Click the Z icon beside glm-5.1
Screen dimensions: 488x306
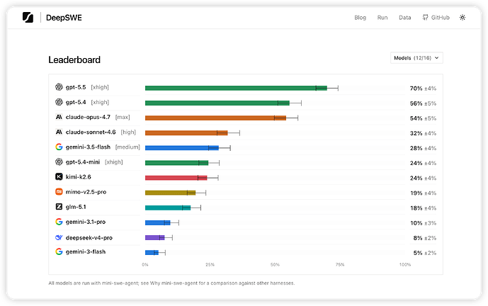[59, 207]
